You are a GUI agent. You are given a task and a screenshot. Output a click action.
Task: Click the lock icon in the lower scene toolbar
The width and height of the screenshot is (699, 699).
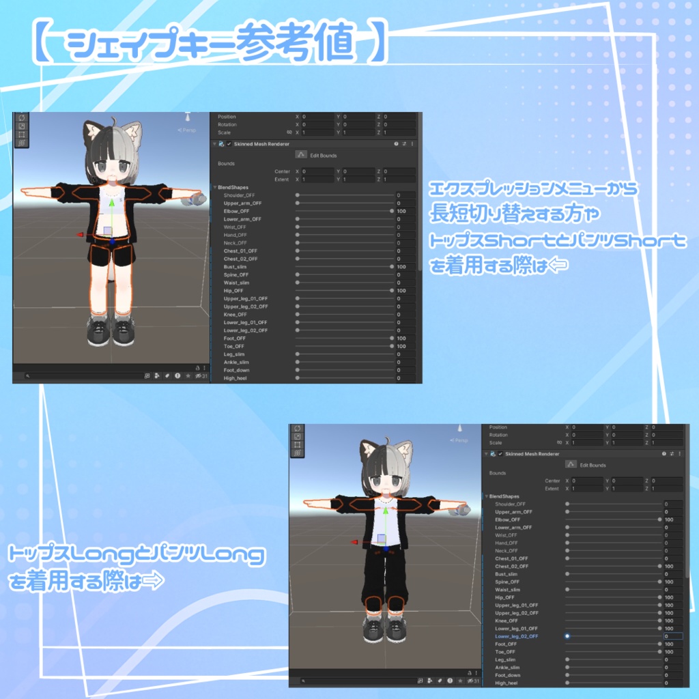click(198, 368)
